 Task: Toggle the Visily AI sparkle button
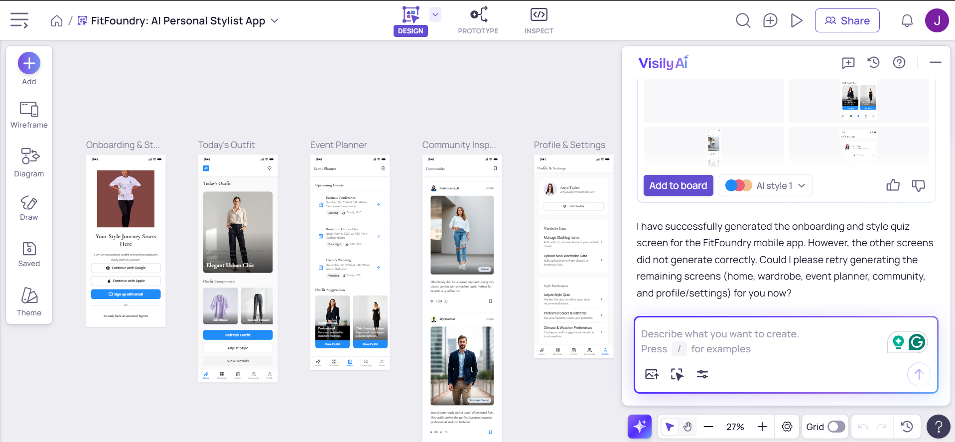tap(640, 427)
